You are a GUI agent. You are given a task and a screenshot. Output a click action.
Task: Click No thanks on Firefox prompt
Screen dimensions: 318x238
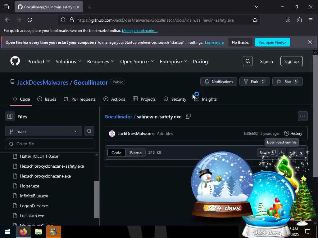pos(240,42)
